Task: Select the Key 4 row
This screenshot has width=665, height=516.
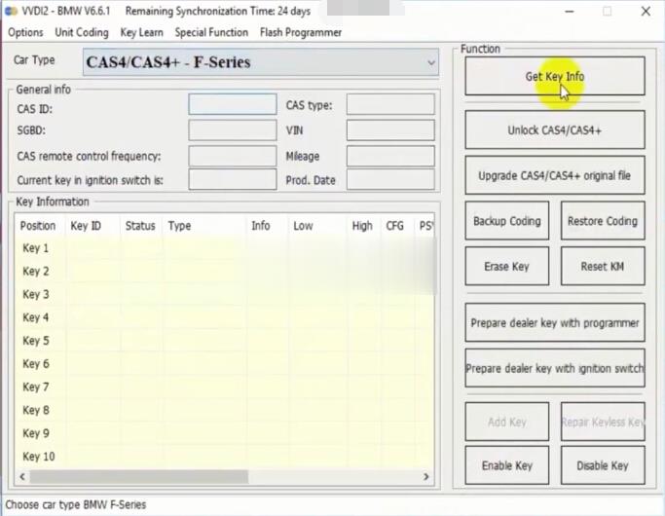Action: coord(224,317)
